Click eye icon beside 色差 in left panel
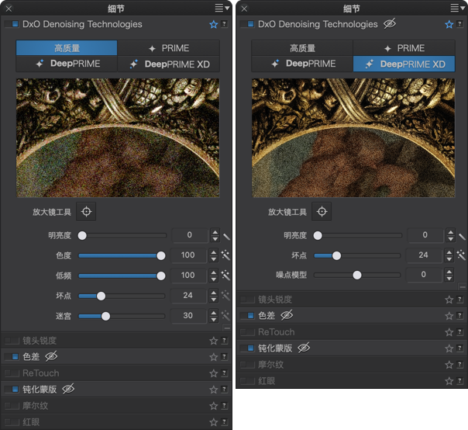 coord(51,356)
